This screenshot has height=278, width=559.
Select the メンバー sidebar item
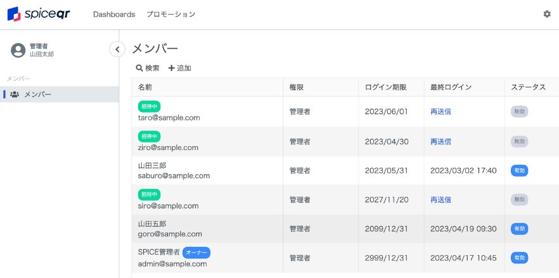[37, 94]
